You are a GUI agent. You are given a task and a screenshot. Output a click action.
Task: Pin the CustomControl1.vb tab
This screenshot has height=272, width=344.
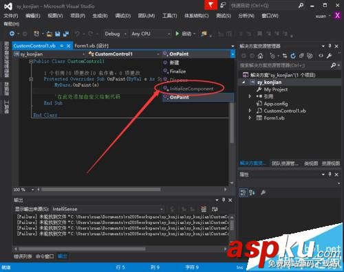[62, 46]
